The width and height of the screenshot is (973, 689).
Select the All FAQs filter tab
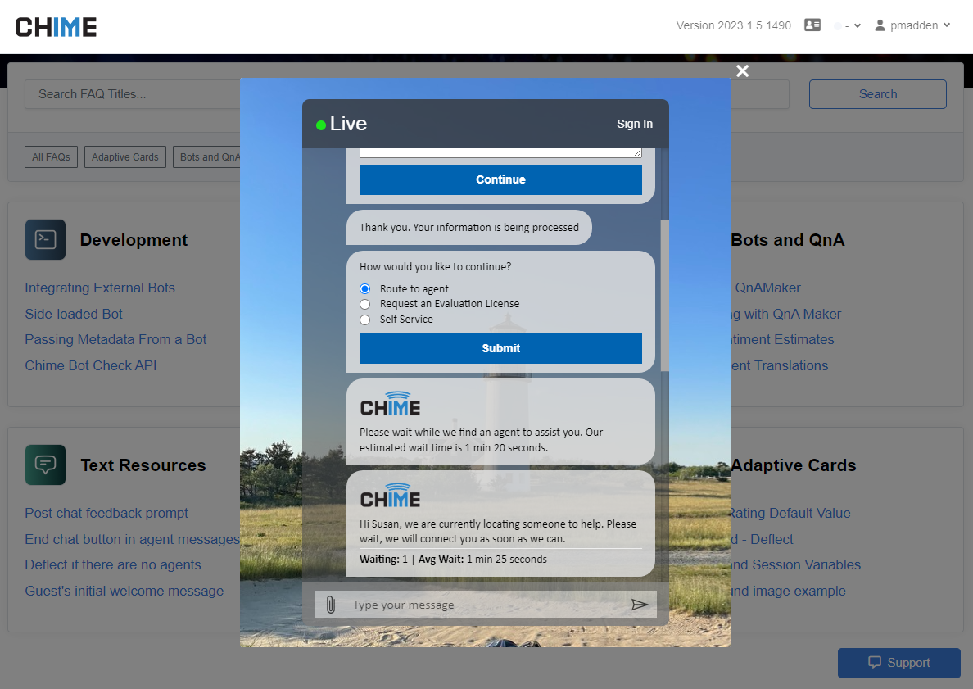(51, 157)
